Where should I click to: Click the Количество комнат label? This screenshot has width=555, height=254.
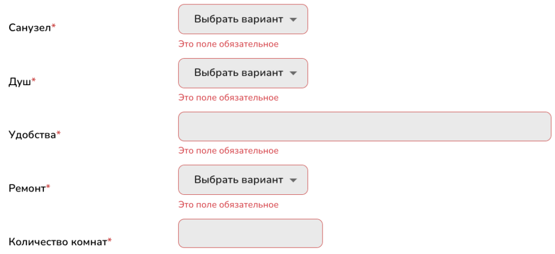pyautogui.click(x=57, y=242)
